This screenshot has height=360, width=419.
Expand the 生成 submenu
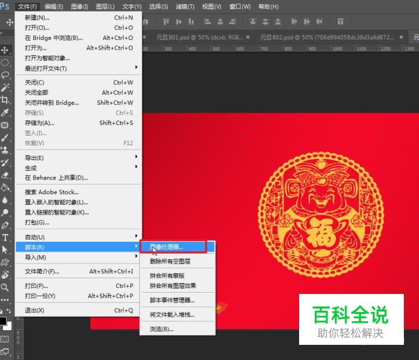pos(78,168)
